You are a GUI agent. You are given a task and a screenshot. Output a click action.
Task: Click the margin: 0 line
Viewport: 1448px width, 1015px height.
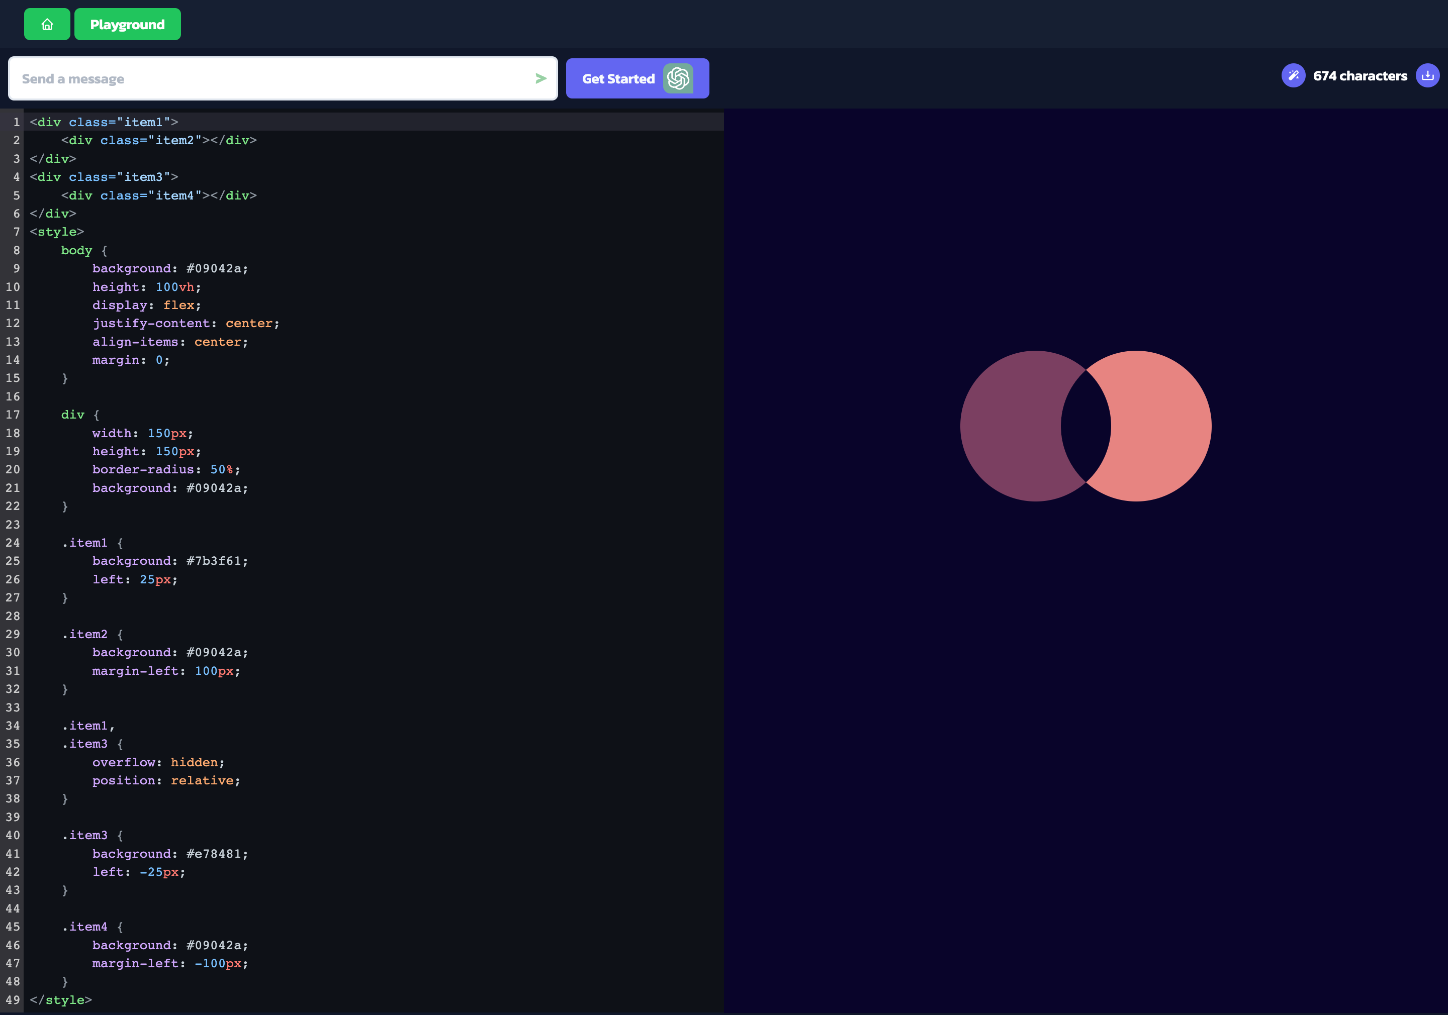click(131, 360)
